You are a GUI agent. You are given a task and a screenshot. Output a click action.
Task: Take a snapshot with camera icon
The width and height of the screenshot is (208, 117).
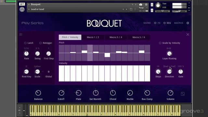tap(141, 5)
